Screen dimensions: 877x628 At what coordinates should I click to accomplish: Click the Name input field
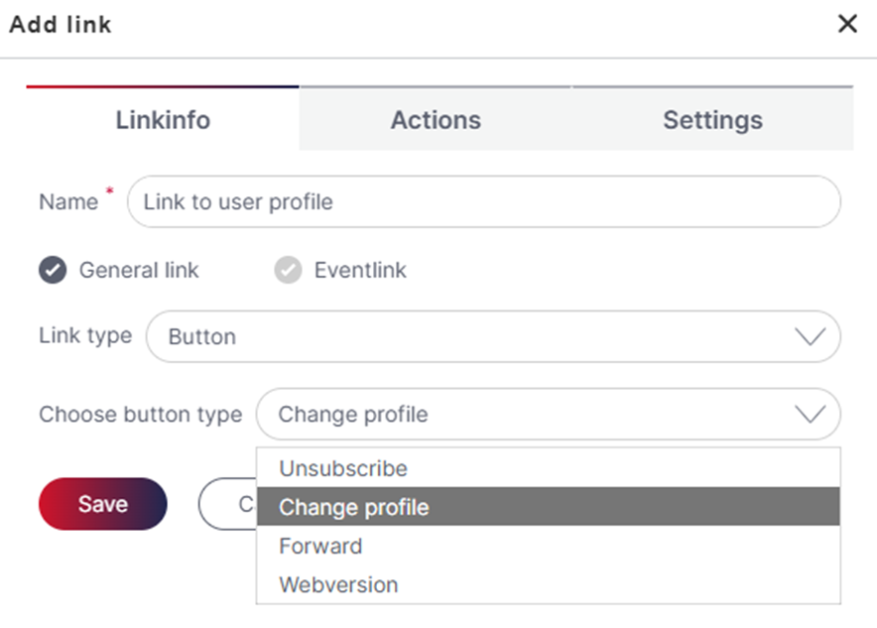pos(483,202)
